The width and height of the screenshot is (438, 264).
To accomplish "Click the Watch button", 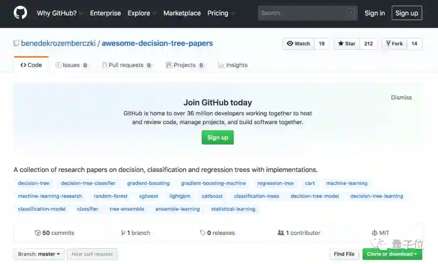I will click(x=298, y=43).
